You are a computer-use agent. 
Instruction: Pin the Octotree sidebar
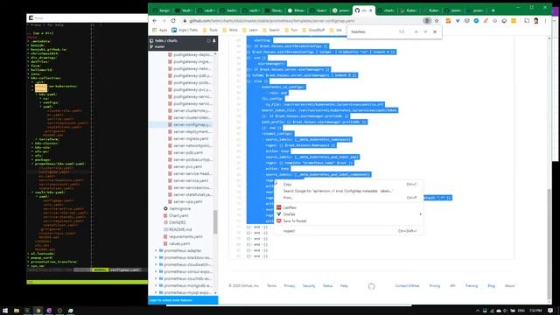213,41
